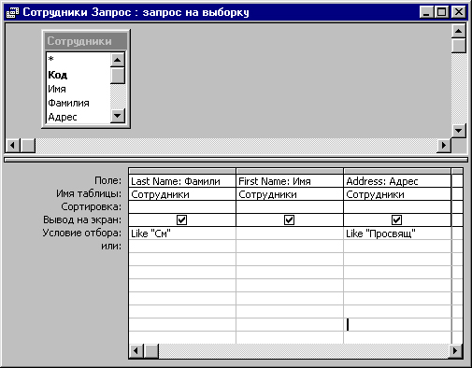Click the Like "Просвящ" criteria cell
The height and width of the screenshot is (368, 472).
(x=397, y=234)
